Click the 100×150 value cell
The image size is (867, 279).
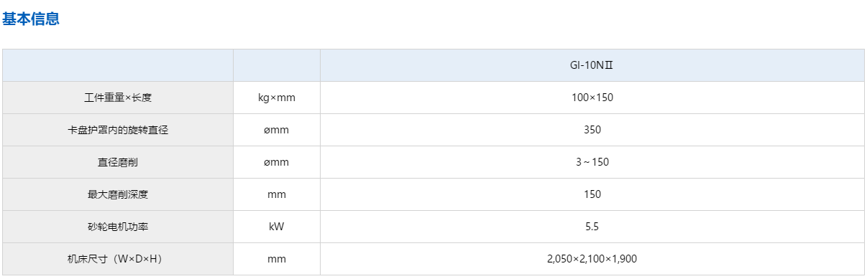pyautogui.click(x=592, y=98)
